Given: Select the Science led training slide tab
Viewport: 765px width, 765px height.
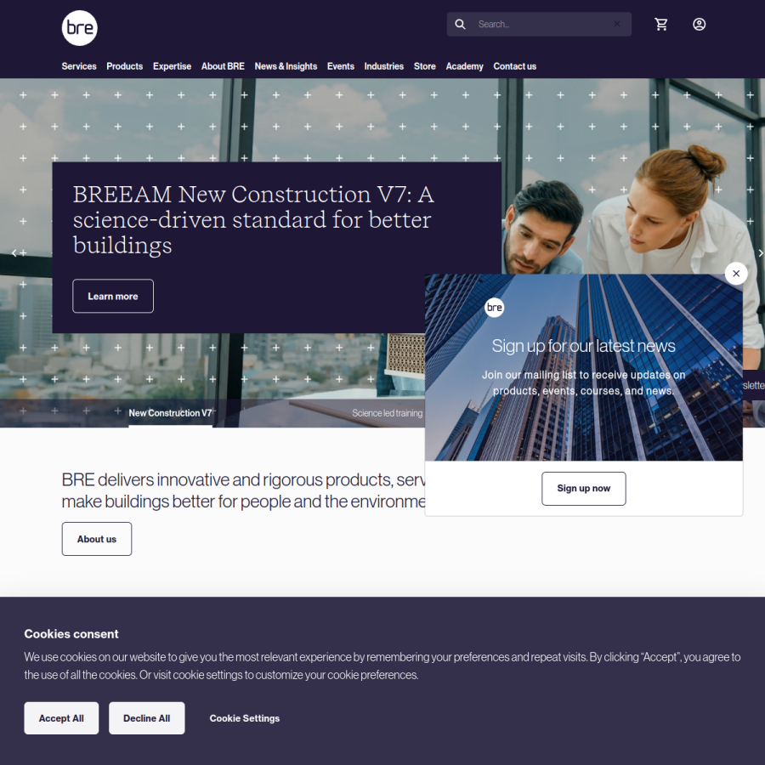Looking at the screenshot, I should coord(388,413).
